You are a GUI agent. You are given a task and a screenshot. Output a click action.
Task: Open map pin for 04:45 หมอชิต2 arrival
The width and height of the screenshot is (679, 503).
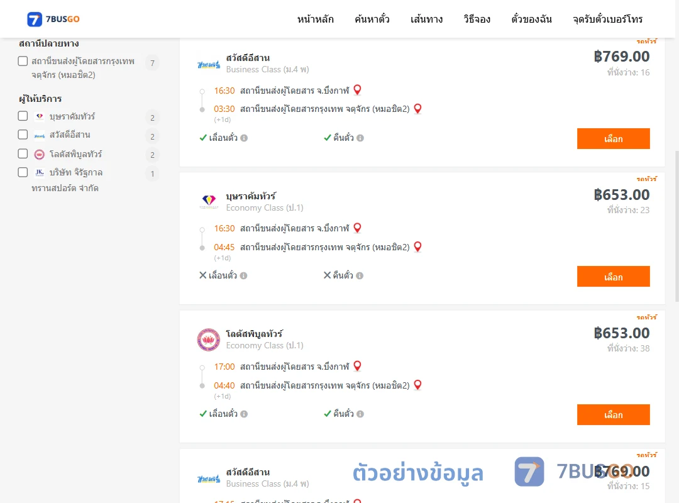418,246
